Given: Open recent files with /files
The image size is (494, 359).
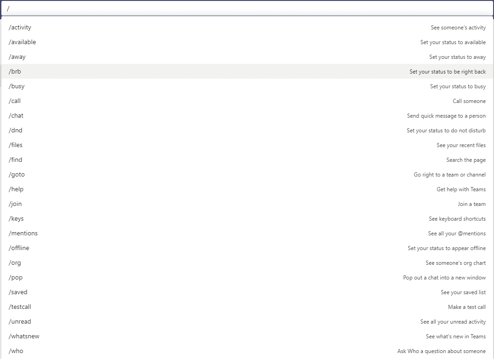Looking at the screenshot, I should (x=16, y=145).
